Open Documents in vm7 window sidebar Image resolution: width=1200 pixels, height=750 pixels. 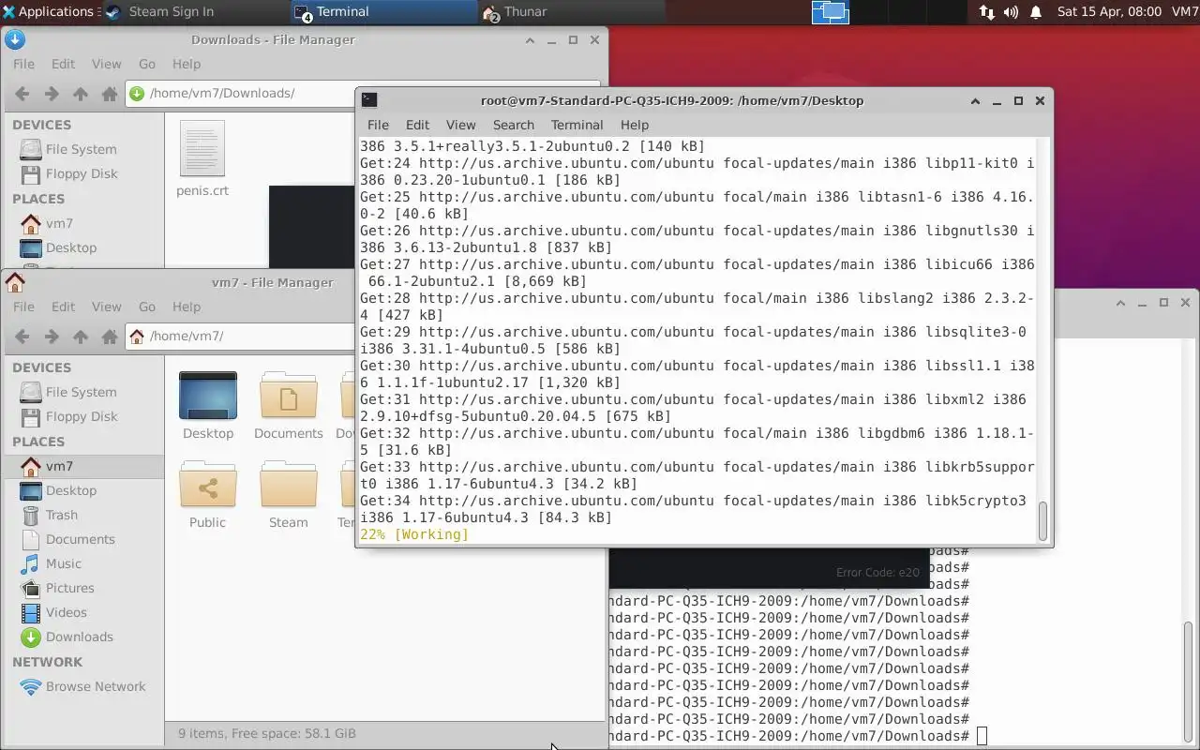[x=80, y=539]
